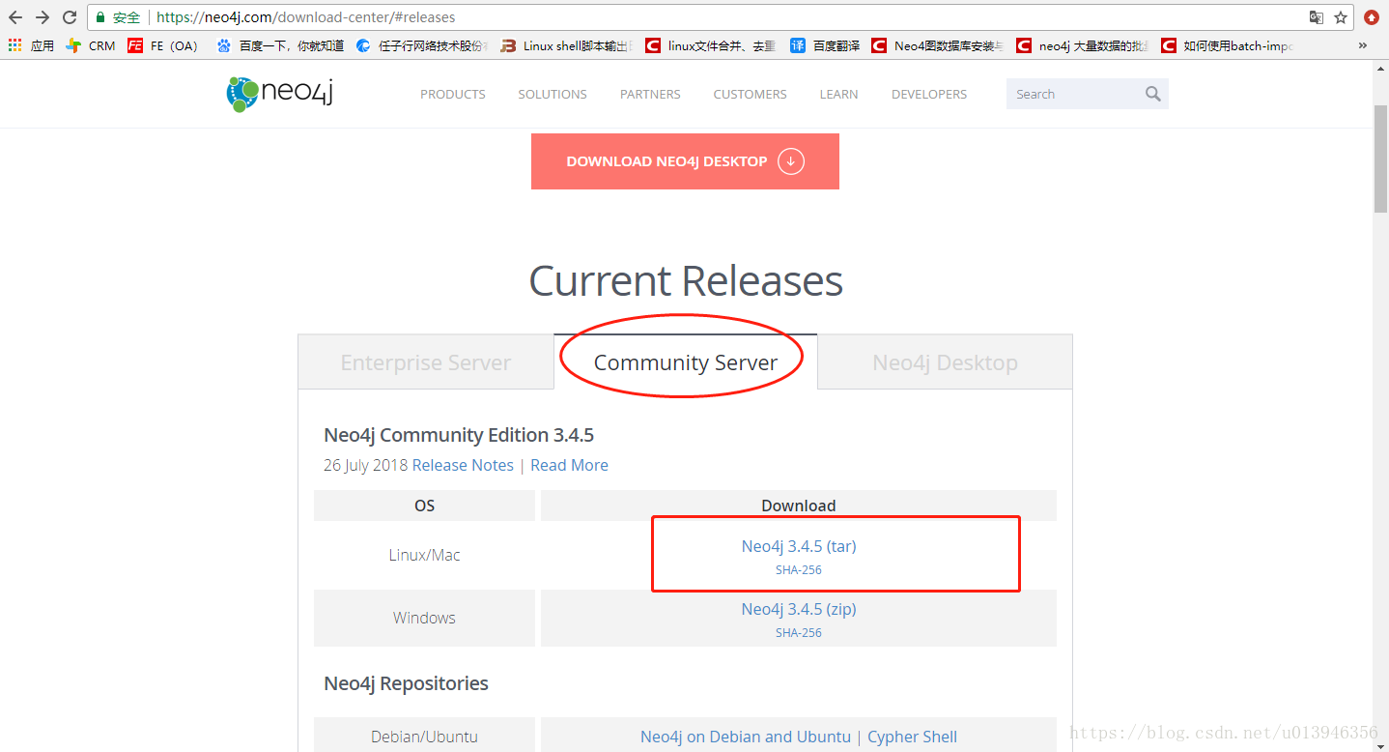Click the search magnifier icon
This screenshot has width=1389, height=752.
tap(1153, 94)
